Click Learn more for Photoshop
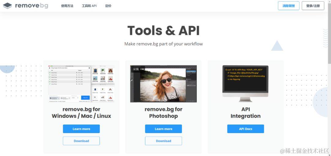The width and height of the screenshot is (331, 156). [x=163, y=129]
